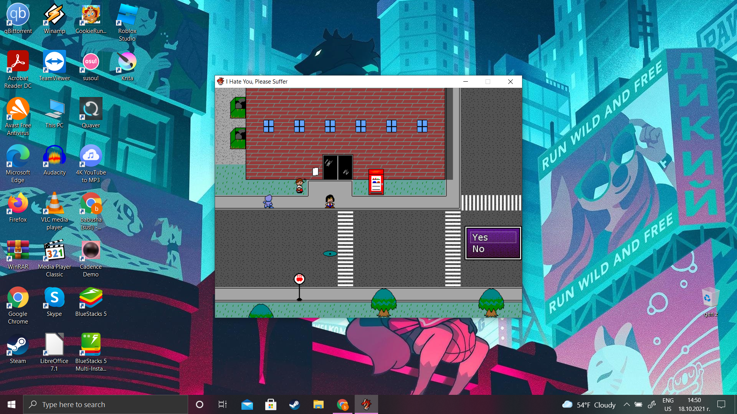Check battery status tray icon
The image size is (737, 414).
tap(638, 404)
